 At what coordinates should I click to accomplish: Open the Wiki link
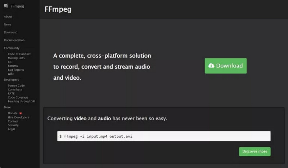[x=10, y=74]
